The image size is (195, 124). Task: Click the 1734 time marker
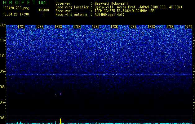tap(77, 27)
